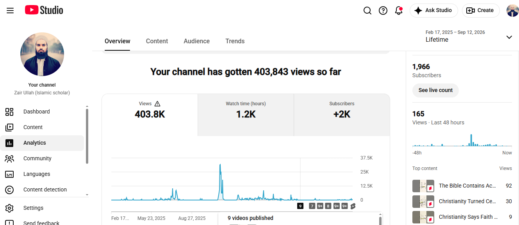The width and height of the screenshot is (519, 225).
Task: Open the hamburger navigation menu
Action: click(x=10, y=11)
